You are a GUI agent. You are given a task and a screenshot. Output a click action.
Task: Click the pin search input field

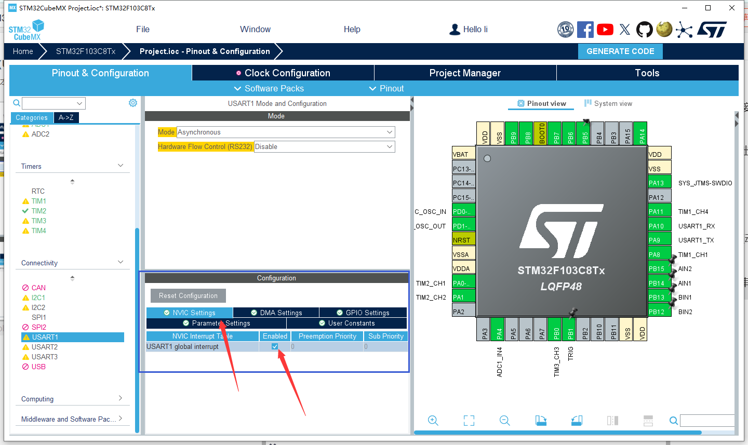[707, 421]
